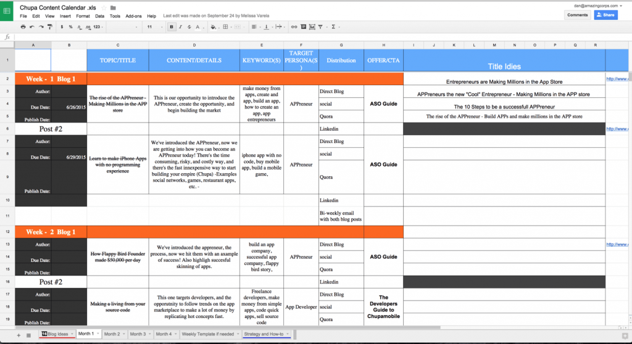Open the Insert menu
The width and height of the screenshot is (632, 344).
[65, 16]
